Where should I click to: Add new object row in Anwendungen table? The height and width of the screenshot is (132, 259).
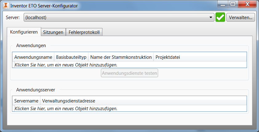66,65
